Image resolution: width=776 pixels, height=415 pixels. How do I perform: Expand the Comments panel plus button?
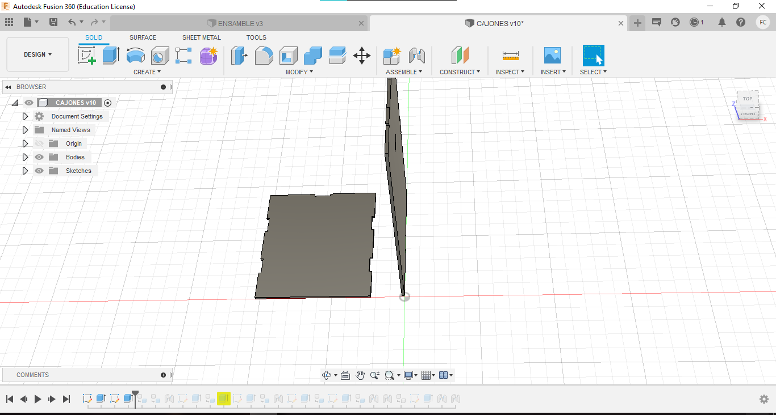163,375
